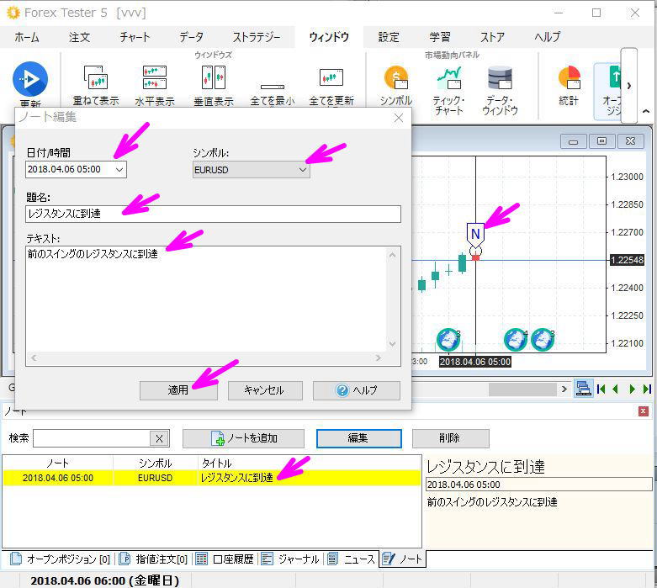Open the ストラテジー ribbon tab

(x=257, y=37)
